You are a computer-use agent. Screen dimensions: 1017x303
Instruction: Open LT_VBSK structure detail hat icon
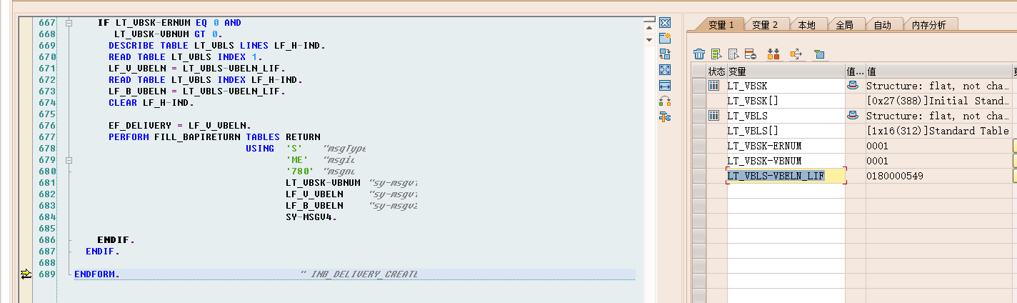(x=852, y=86)
